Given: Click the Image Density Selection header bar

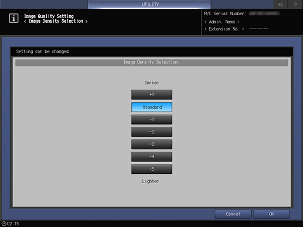Looking at the screenshot, I should pyautogui.click(x=152, y=63).
